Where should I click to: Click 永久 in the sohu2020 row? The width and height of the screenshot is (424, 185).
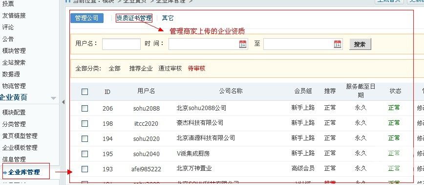click(x=360, y=138)
